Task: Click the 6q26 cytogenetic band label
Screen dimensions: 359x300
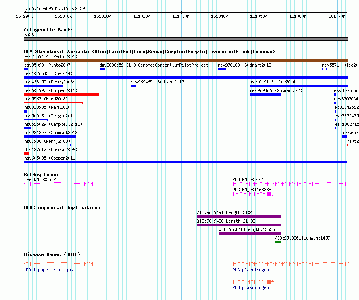Action: pos(29,35)
